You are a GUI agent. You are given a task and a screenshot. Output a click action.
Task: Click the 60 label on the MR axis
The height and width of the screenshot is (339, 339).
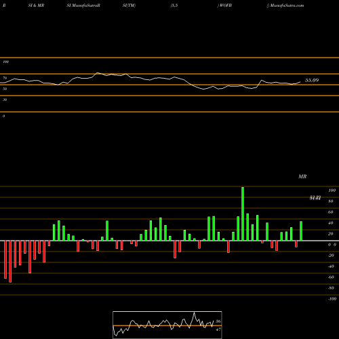tap(331, 212)
